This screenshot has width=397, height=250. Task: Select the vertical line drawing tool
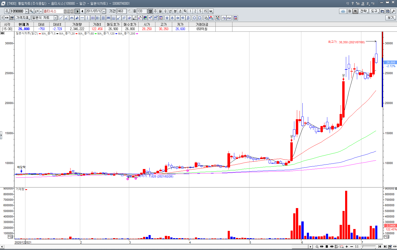click(87, 18)
